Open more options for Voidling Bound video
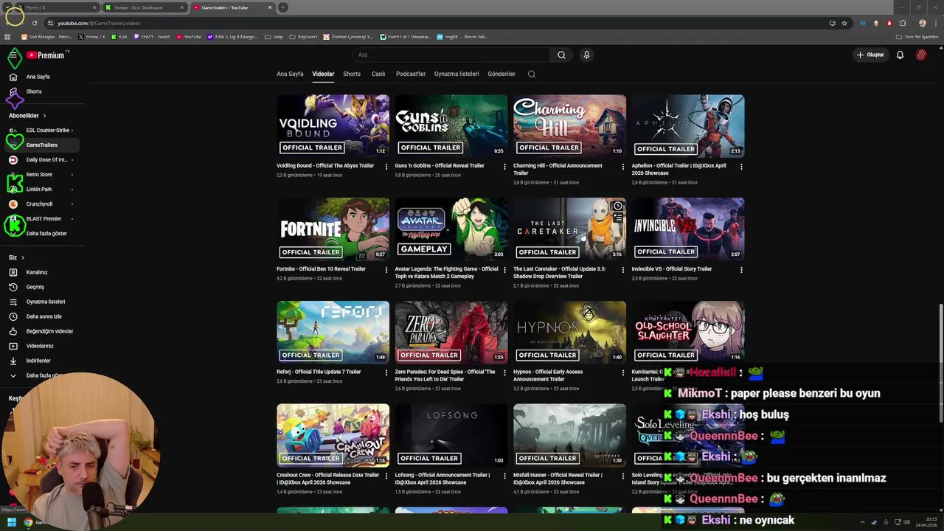944x531 pixels. tap(386, 167)
